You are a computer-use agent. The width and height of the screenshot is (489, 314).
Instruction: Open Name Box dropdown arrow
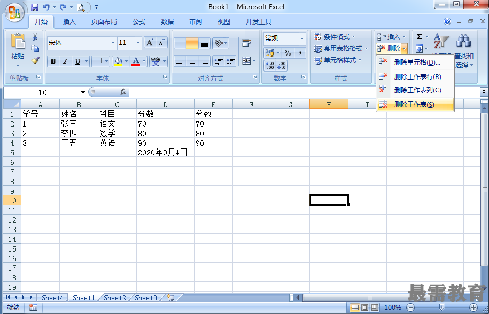coord(83,92)
